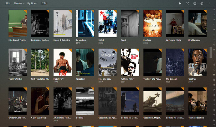This screenshot has height=127, width=216.
Task: Open The General poster
Action: point(175,62)
